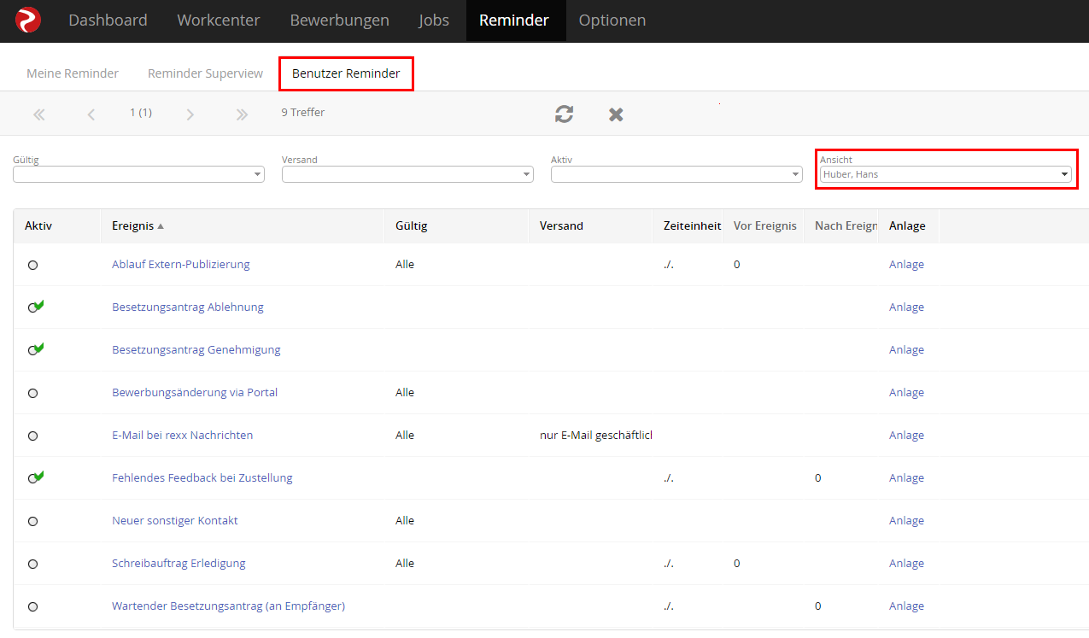The image size is (1089, 638).
Task: Open the Jobs menu
Action: pyautogui.click(x=434, y=20)
